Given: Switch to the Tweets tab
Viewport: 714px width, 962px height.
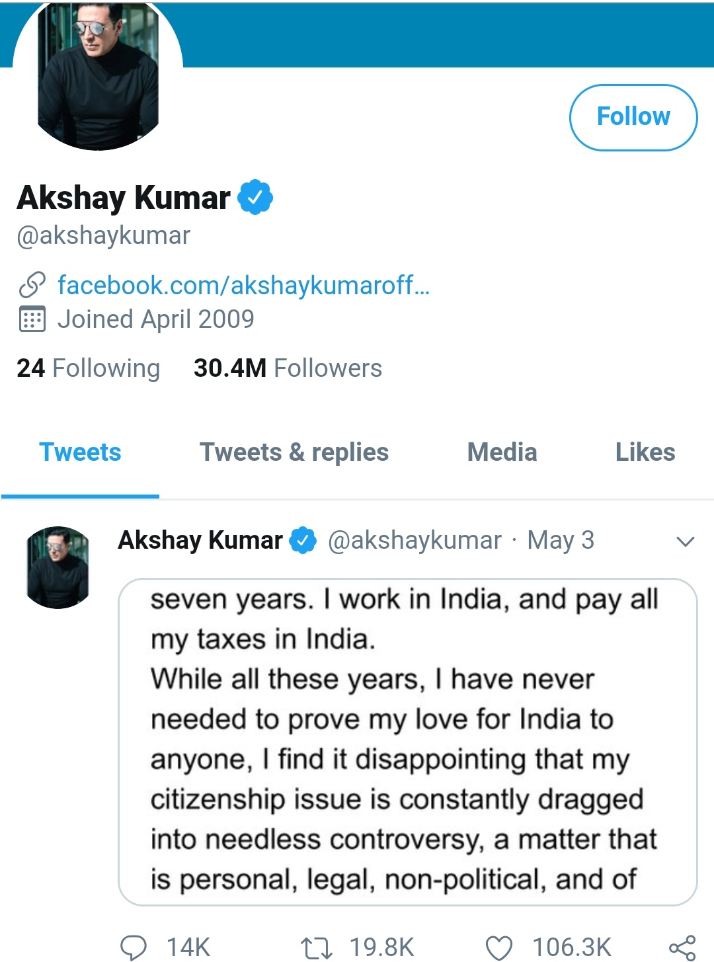Looking at the screenshot, I should click(x=80, y=452).
